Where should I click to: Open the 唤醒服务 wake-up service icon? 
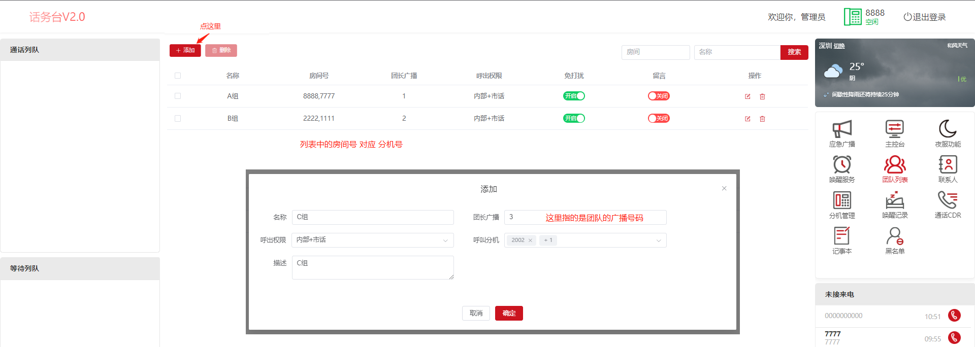(x=842, y=169)
